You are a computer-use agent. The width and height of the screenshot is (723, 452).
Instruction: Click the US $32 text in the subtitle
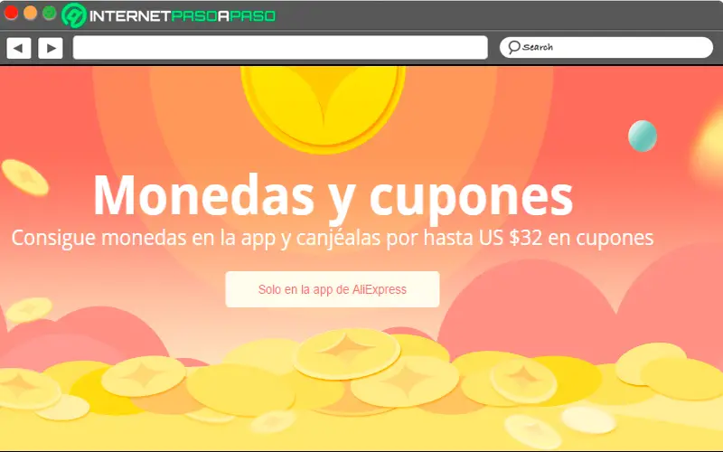(511, 238)
